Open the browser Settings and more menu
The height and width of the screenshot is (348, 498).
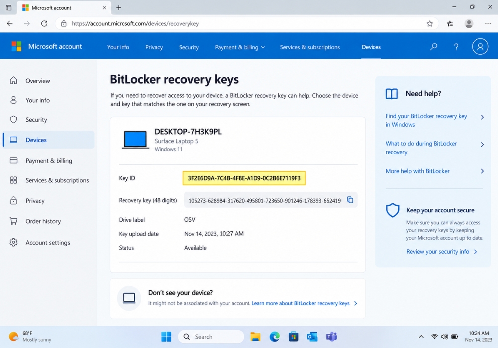coord(488,24)
